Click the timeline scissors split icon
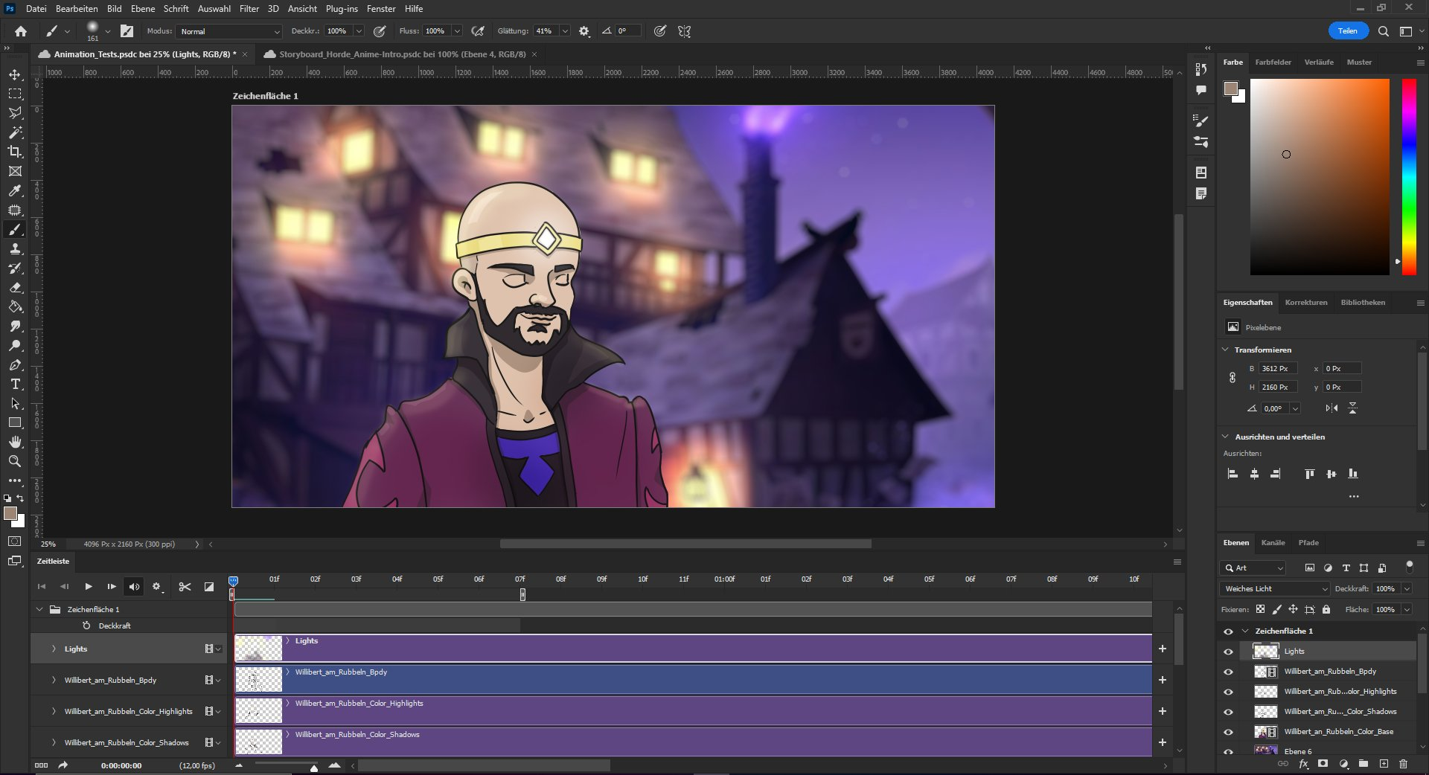The width and height of the screenshot is (1429, 775). coord(185,587)
